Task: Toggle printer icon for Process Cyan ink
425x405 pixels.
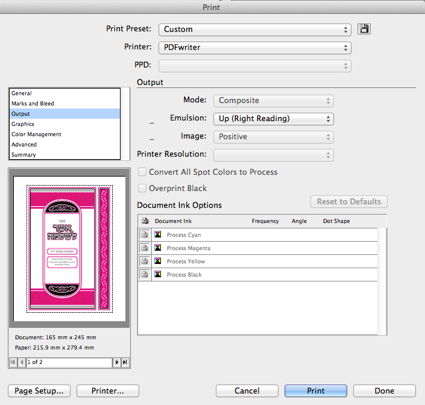Action: (145, 234)
